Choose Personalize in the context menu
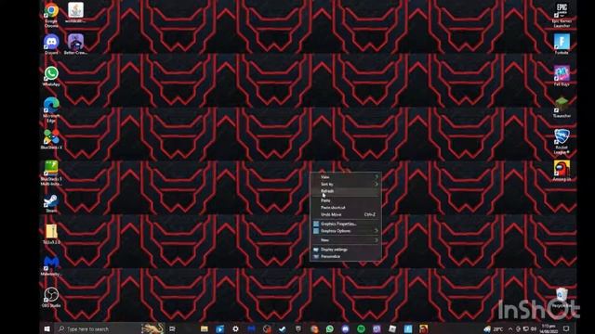 coord(346,256)
